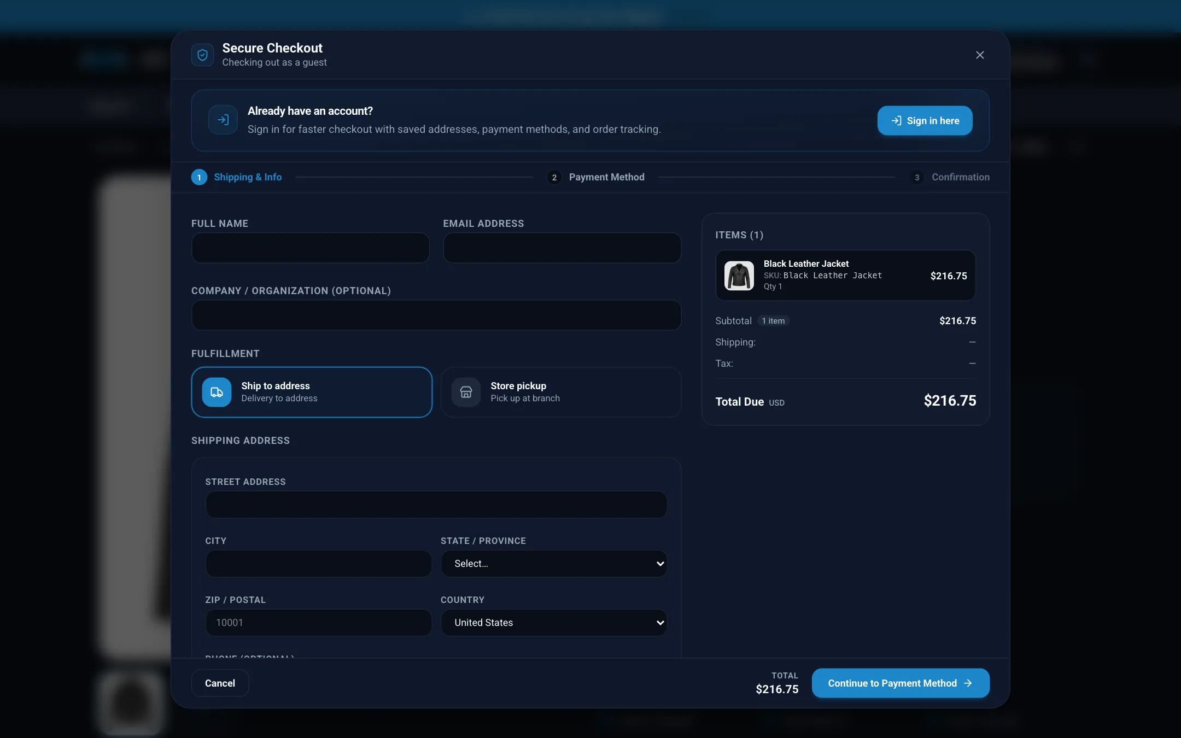
Task: Click Continue to Payment Method button
Action: (901, 683)
